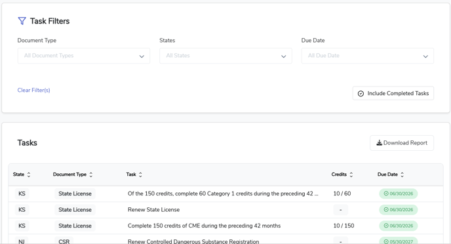
Task: Sort by Due Date column arrows
Action: (402, 174)
